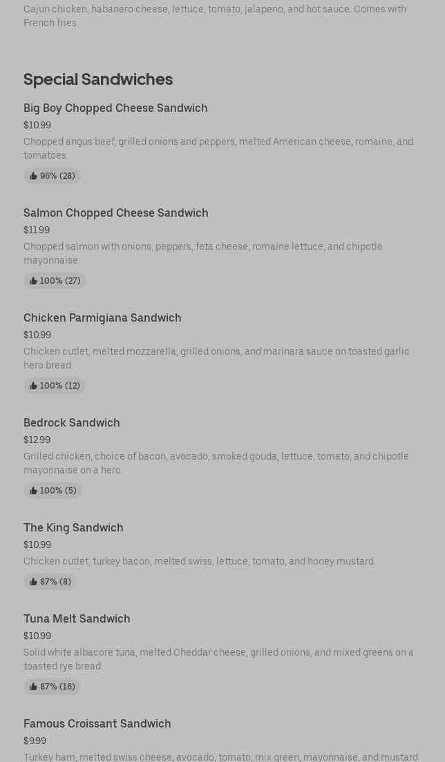Choose the Bedrock Sandwich title
The height and width of the screenshot is (762, 445).
(71, 422)
